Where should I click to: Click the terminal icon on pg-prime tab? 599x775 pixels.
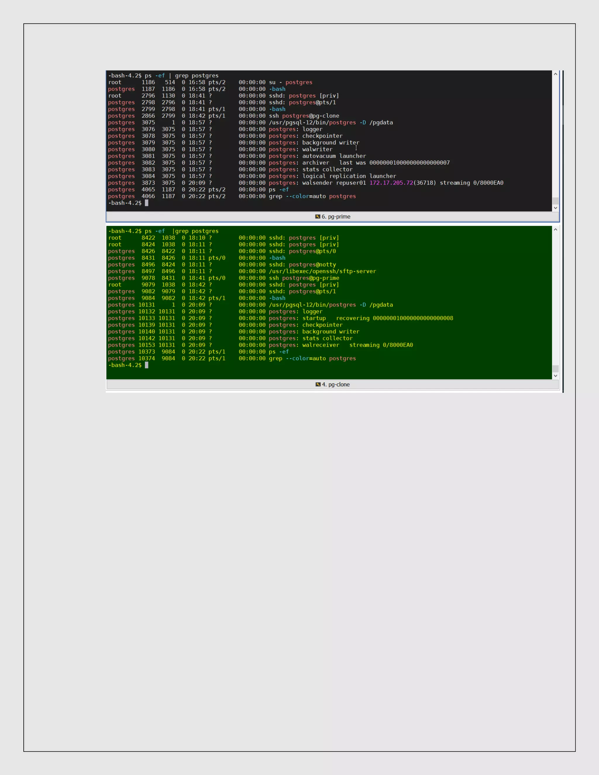[318, 216]
